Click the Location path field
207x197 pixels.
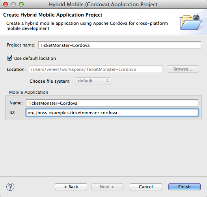click(x=96, y=69)
